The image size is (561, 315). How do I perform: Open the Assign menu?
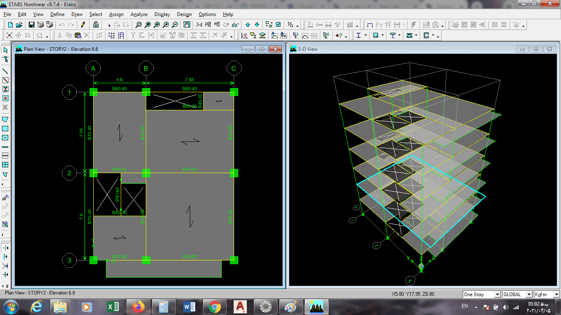tap(116, 14)
